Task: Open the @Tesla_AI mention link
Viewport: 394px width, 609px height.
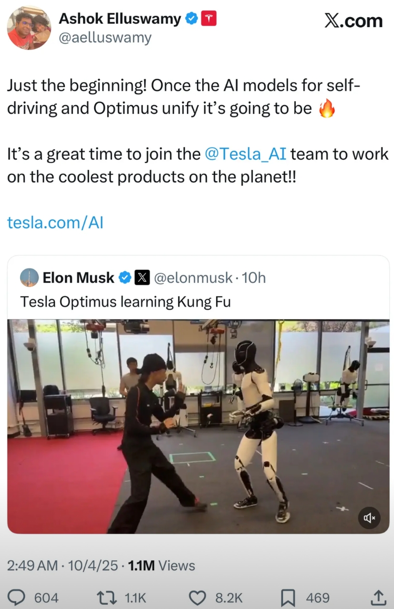Action: (x=245, y=154)
